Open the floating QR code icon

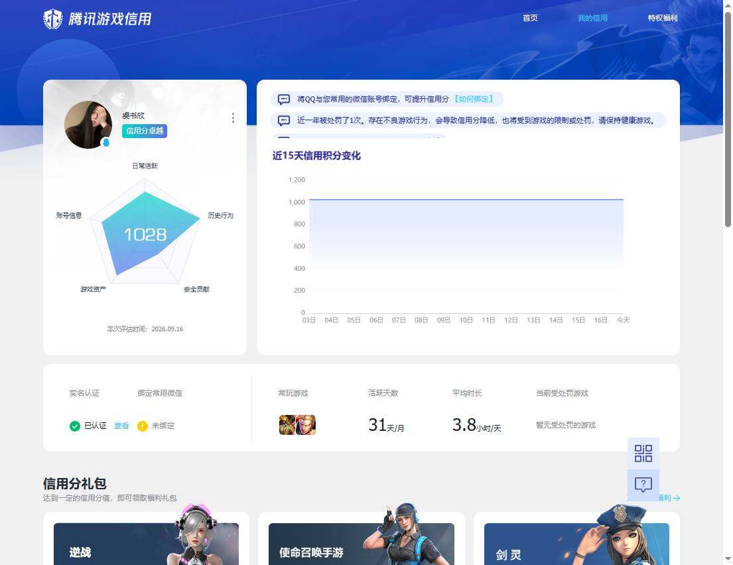pyautogui.click(x=643, y=453)
